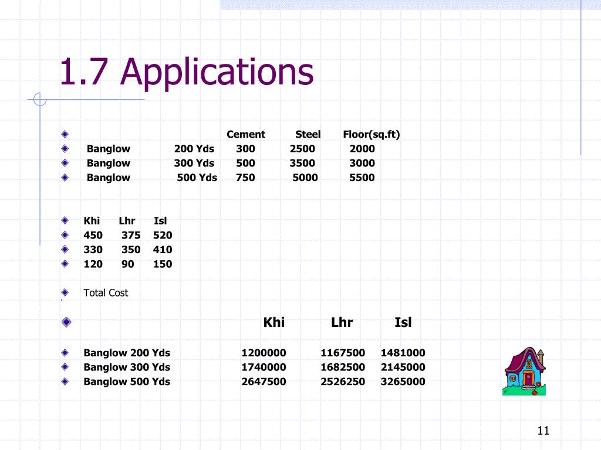Click cement value 500

245,163
